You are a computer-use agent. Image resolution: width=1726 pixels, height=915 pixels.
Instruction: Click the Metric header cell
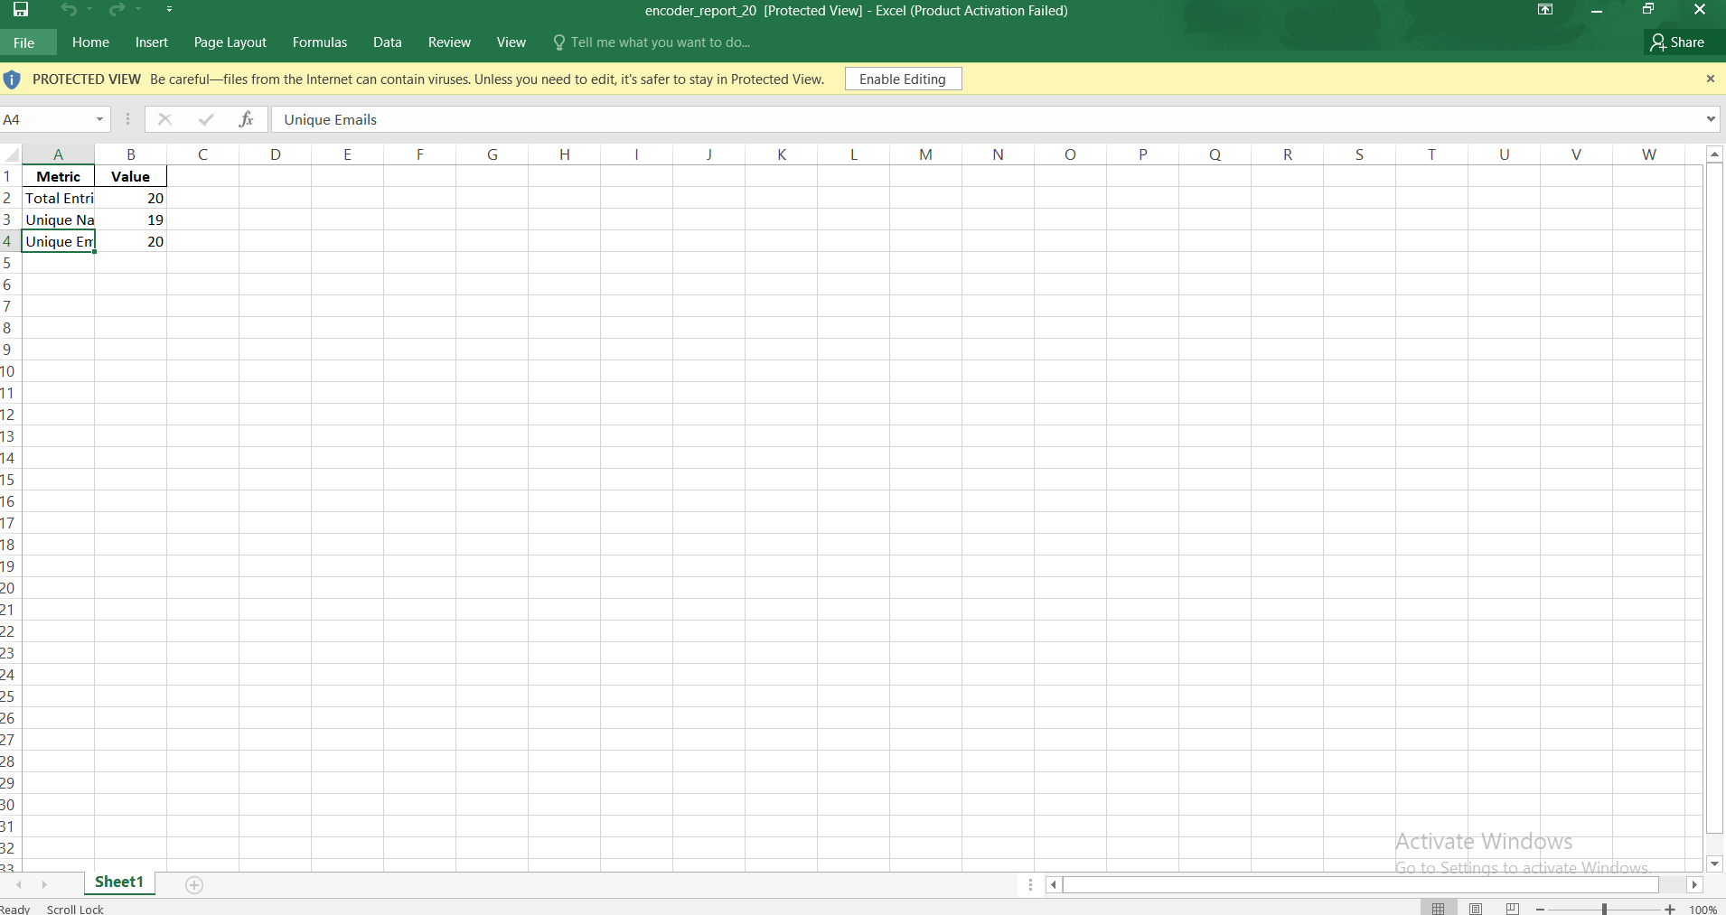coord(58,176)
